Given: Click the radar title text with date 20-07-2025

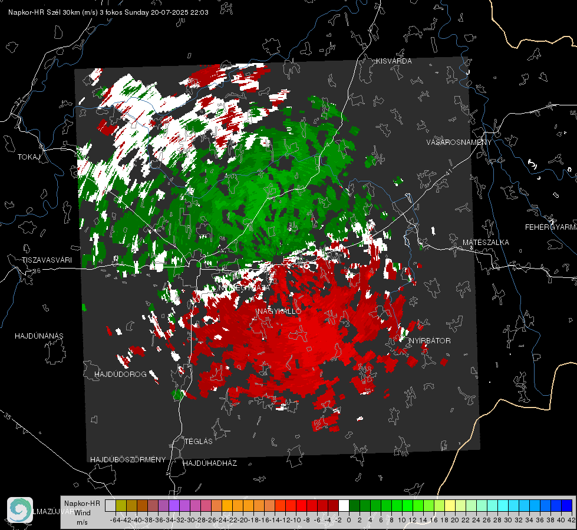Looking at the screenshot, I should click(108, 12).
